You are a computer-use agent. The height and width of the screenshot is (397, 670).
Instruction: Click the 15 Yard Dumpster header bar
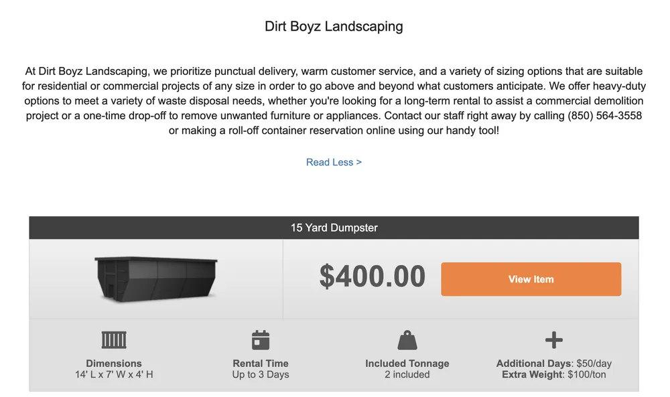coord(334,228)
